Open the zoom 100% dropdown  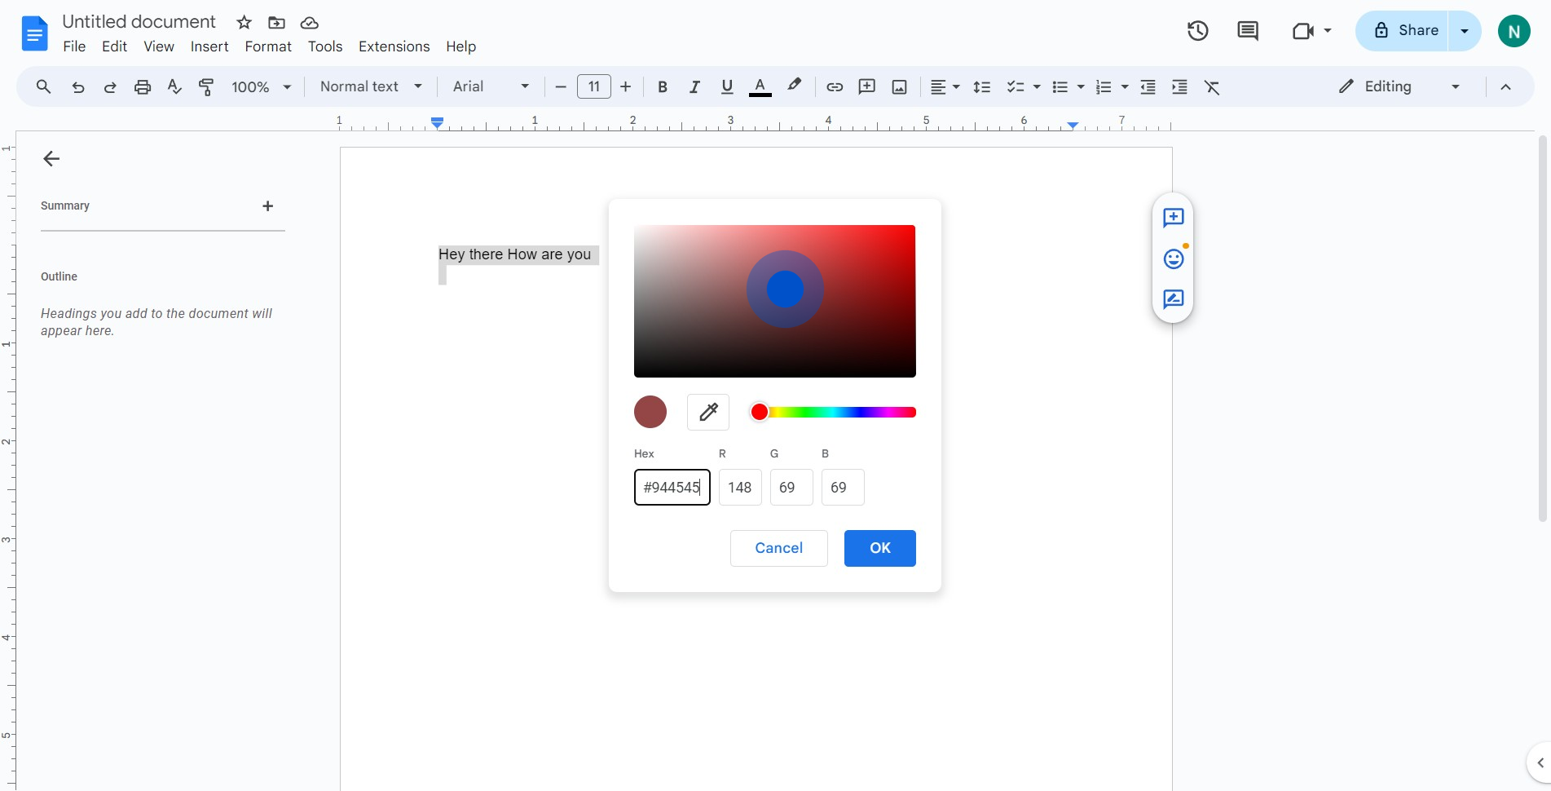pyautogui.click(x=262, y=87)
